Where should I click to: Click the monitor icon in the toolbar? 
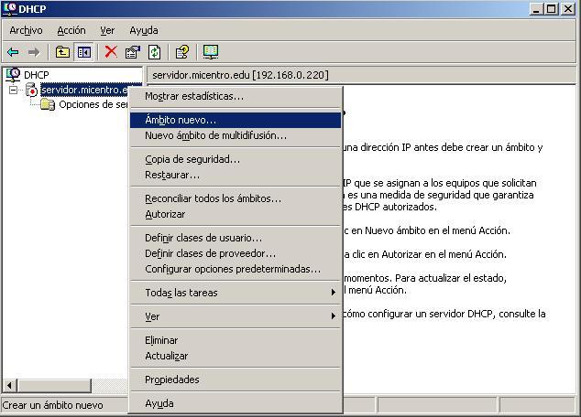211,52
